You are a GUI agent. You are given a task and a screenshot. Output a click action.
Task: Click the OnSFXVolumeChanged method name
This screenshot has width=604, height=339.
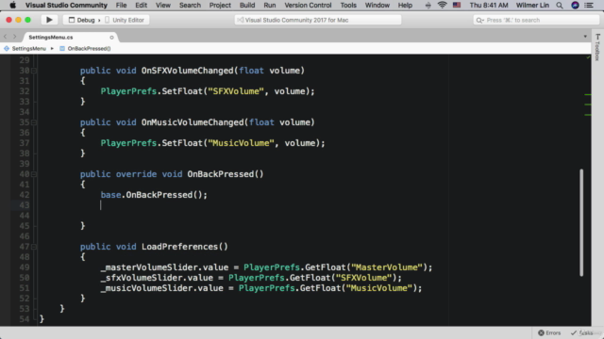[x=188, y=71]
